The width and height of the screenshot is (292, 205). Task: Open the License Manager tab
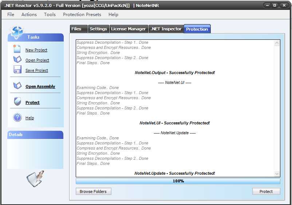pos(129,29)
